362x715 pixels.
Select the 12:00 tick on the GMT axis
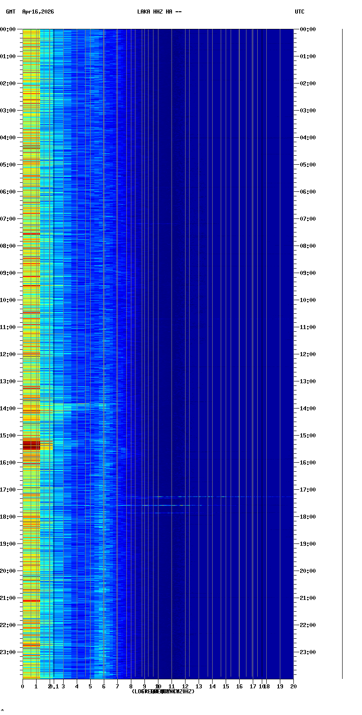tap(9, 354)
